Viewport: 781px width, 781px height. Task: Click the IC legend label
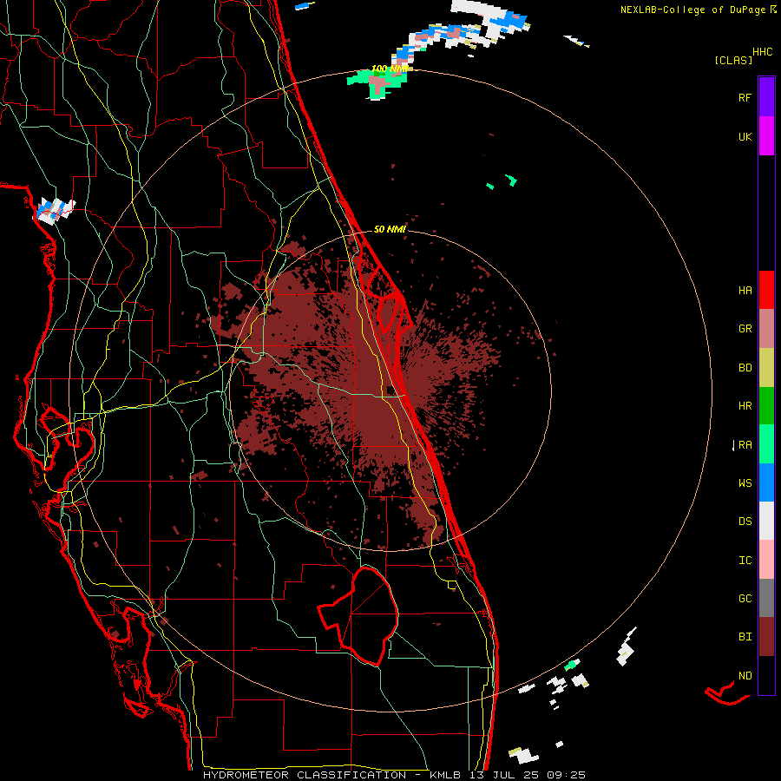(745, 561)
